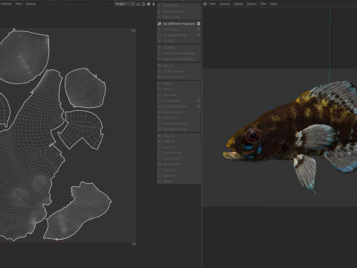Click the UV Straighten row icon
The width and height of the screenshot is (357, 268).
159,100
